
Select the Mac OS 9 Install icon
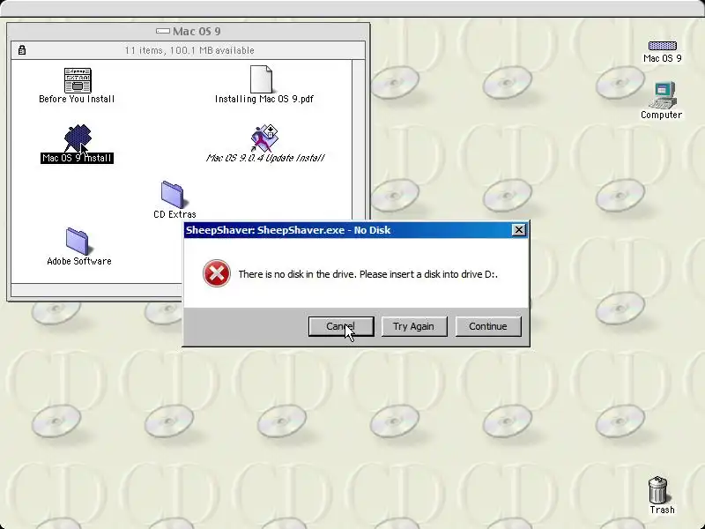coord(78,138)
